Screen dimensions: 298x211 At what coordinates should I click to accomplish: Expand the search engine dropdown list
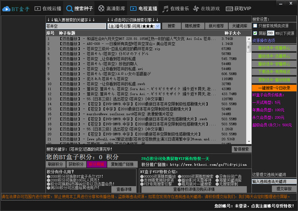pos(158,26)
